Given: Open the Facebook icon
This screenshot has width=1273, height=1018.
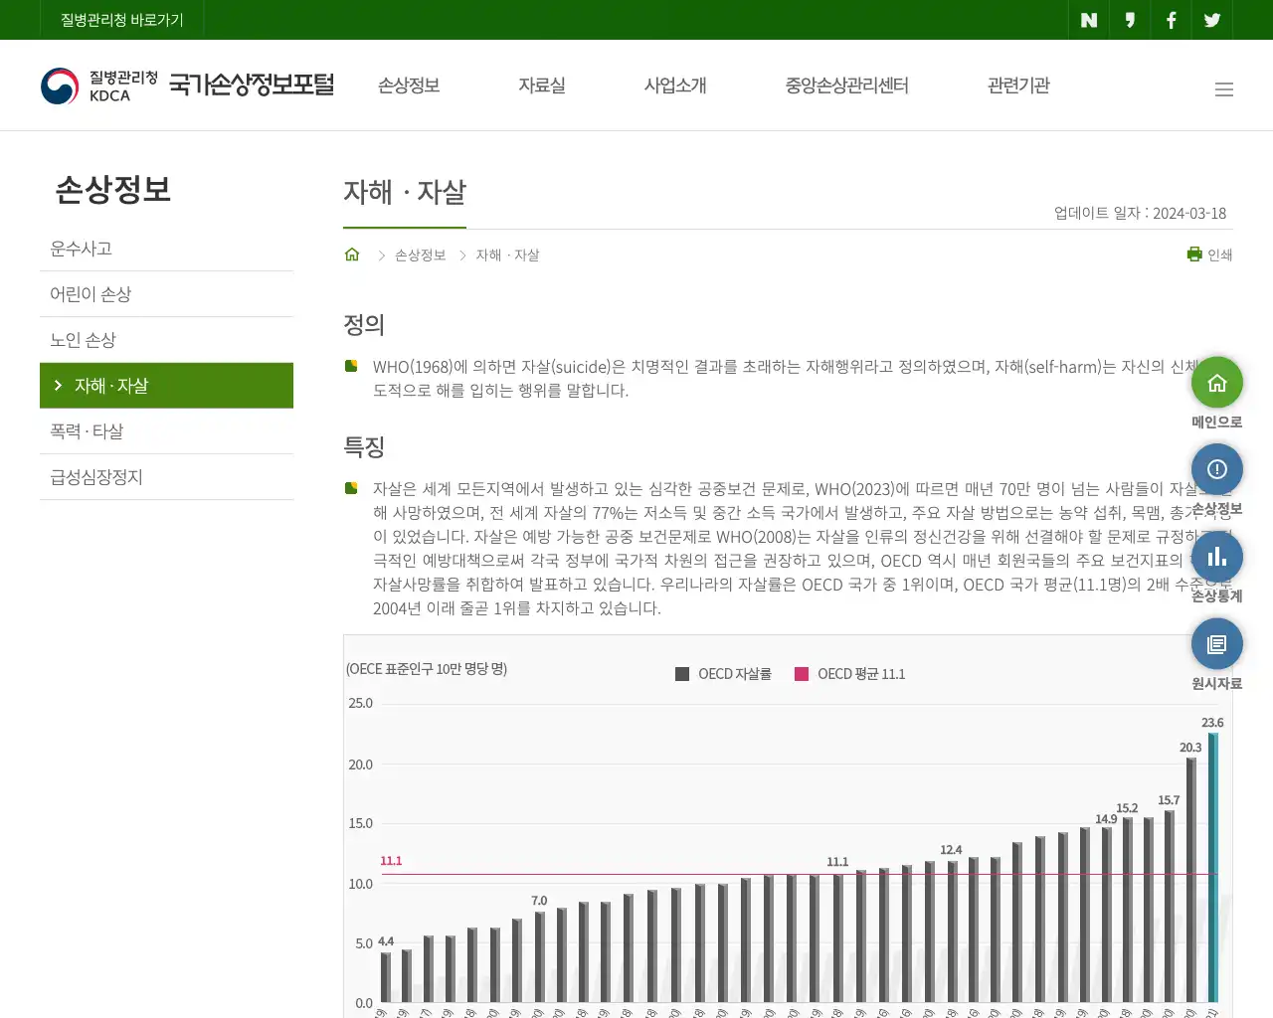Looking at the screenshot, I should 1172,20.
